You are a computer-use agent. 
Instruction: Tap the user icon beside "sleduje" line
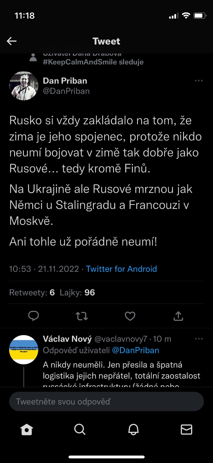pyautogui.click(x=33, y=58)
